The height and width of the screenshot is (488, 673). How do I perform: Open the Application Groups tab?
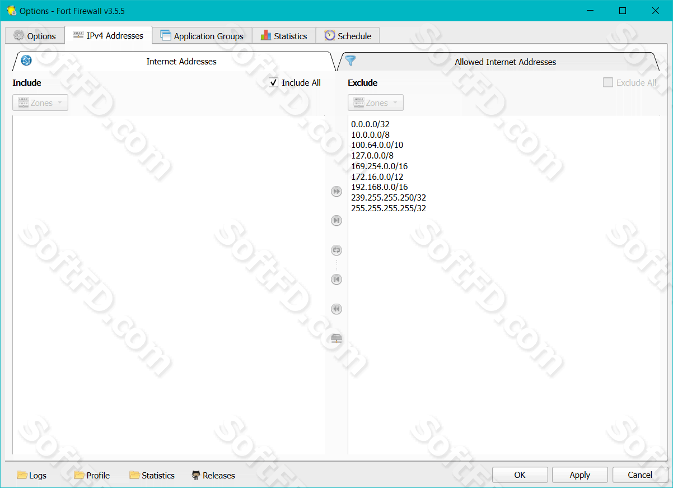point(202,36)
